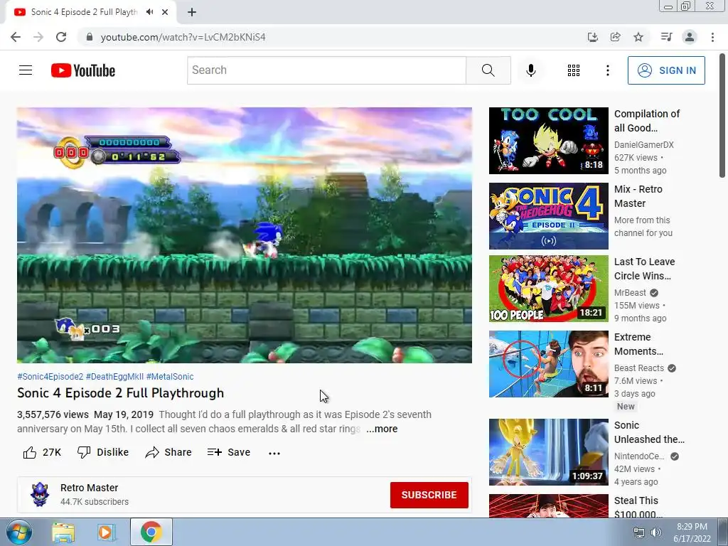The image size is (728, 546).
Task: Share the video
Action: click(168, 452)
